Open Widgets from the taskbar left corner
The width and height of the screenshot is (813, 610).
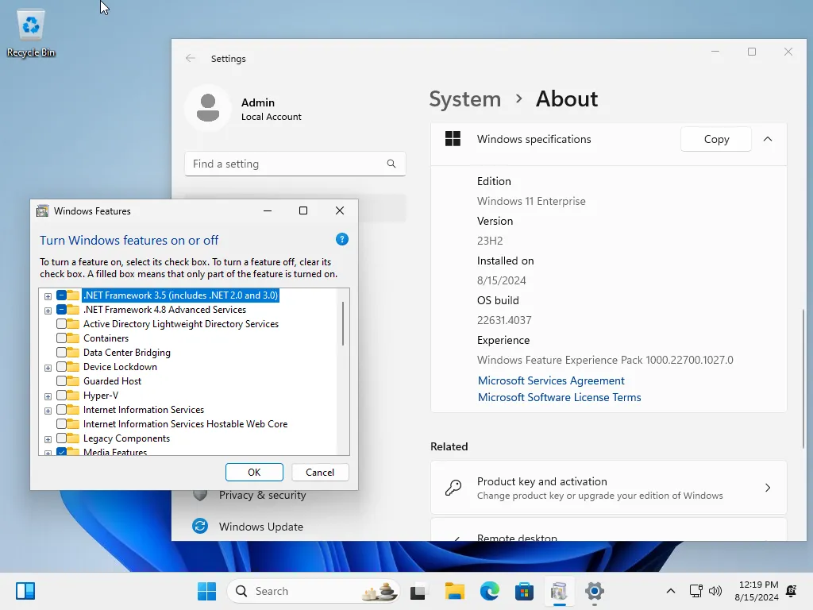[x=25, y=591]
